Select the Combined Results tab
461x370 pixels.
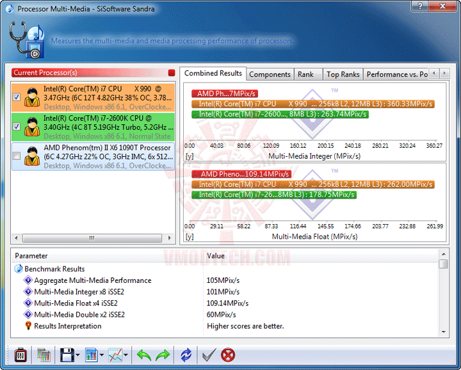(x=213, y=73)
